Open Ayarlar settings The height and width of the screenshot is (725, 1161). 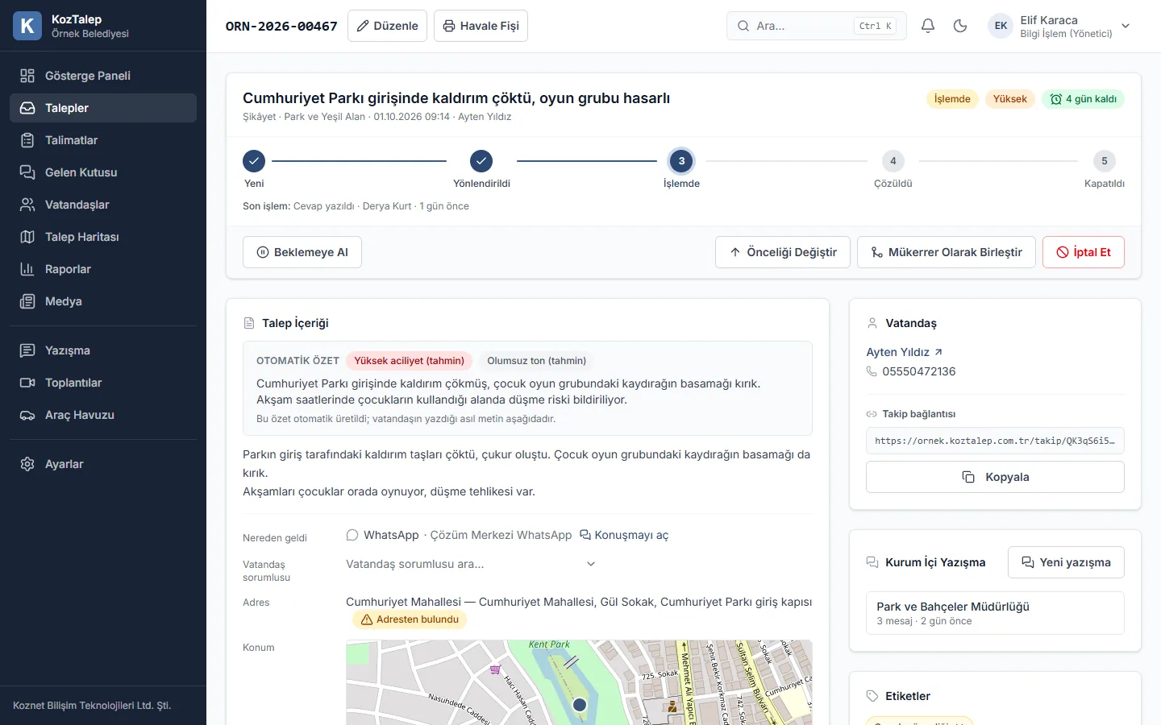[103, 464]
